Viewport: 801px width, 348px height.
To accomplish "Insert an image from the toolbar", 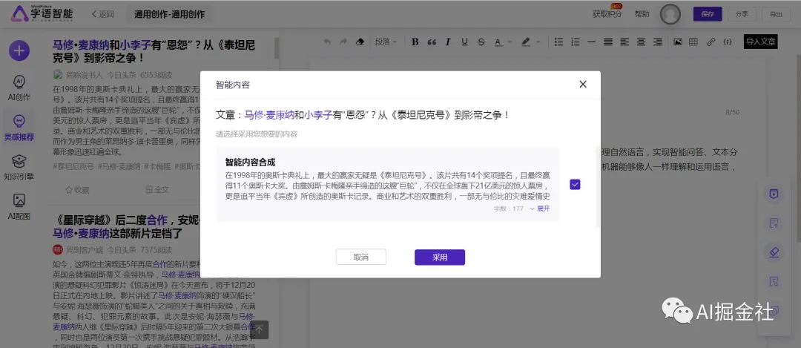I will coord(677,42).
